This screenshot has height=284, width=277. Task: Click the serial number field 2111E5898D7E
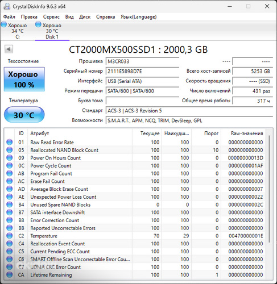(142, 72)
